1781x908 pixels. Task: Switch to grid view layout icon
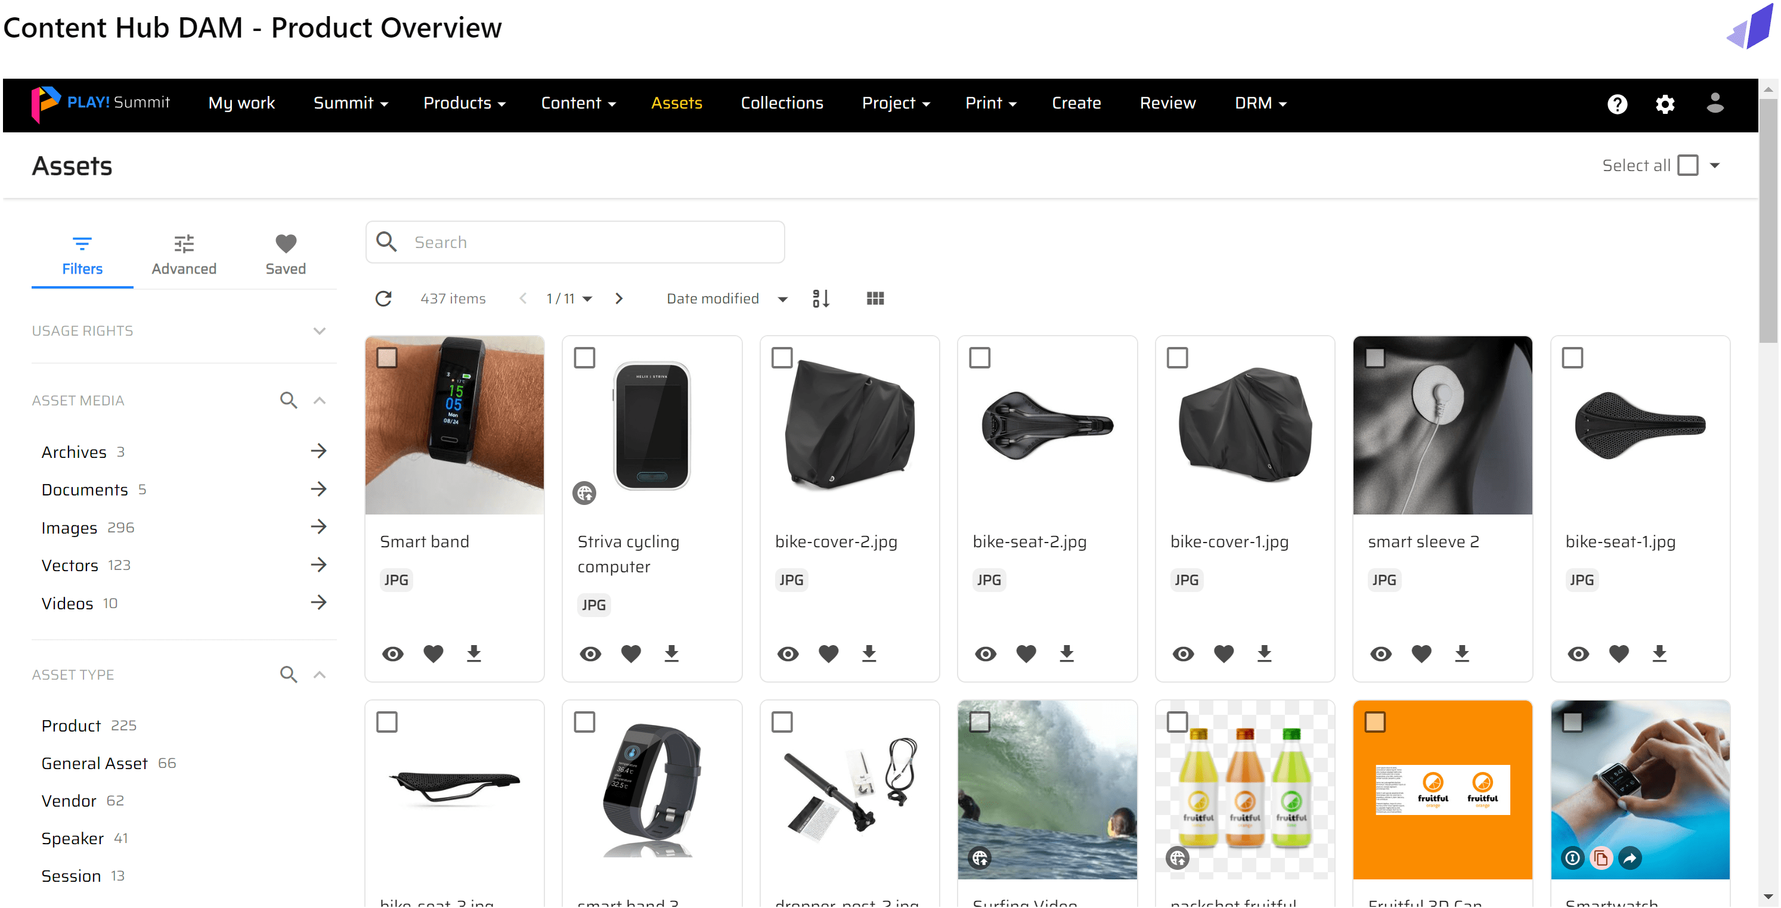875,299
